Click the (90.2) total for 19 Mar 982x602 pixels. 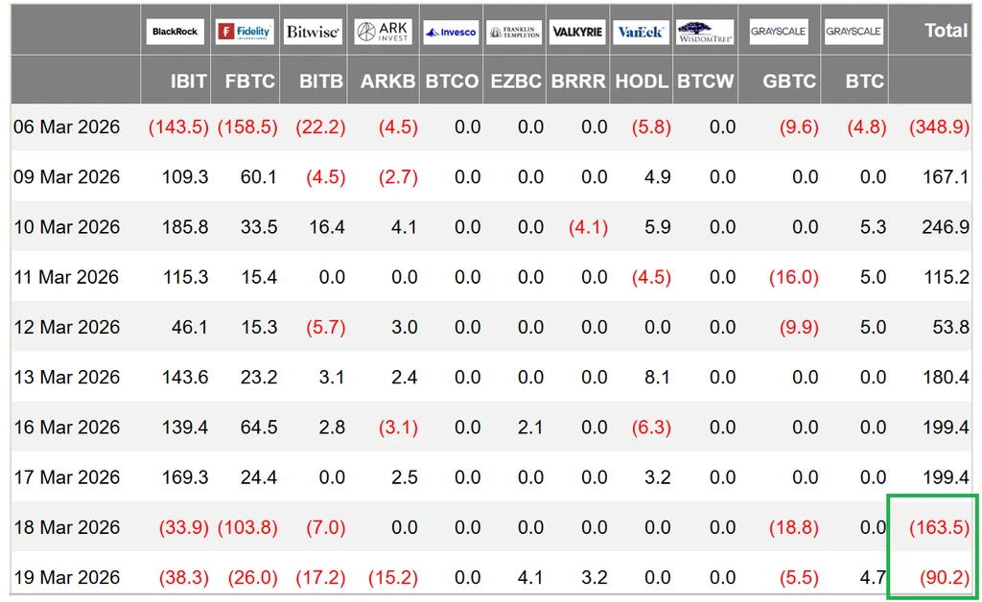pyautogui.click(x=945, y=577)
